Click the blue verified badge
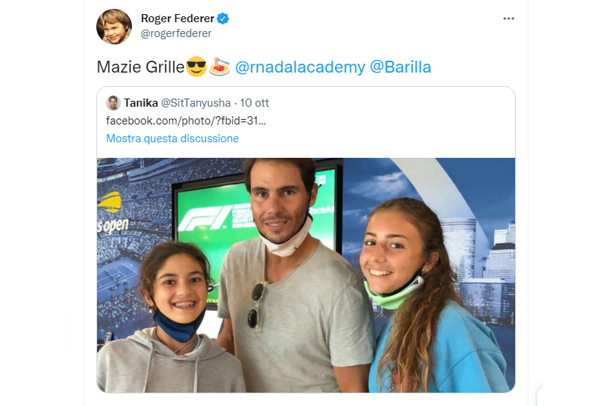This screenshot has width=610, height=406. [x=223, y=19]
